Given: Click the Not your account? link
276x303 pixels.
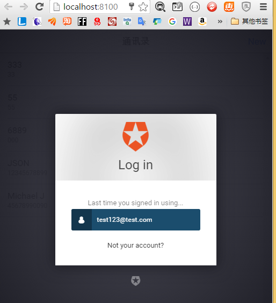Looking at the screenshot, I should pyautogui.click(x=136, y=245).
